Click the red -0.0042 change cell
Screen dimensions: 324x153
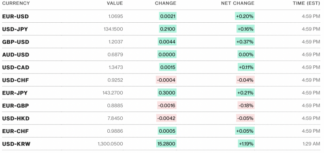[166, 118]
